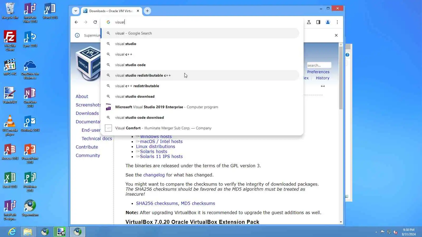
Task: Select the 'visual studio code' suggestion
Action: (x=200, y=65)
